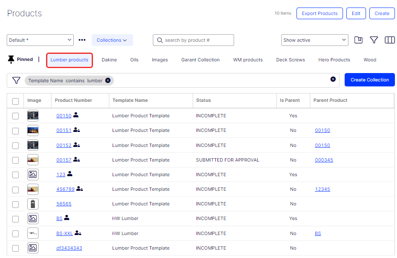The height and width of the screenshot is (258, 397).
Task: Switch to the Lumber products tab
Action: point(70,60)
